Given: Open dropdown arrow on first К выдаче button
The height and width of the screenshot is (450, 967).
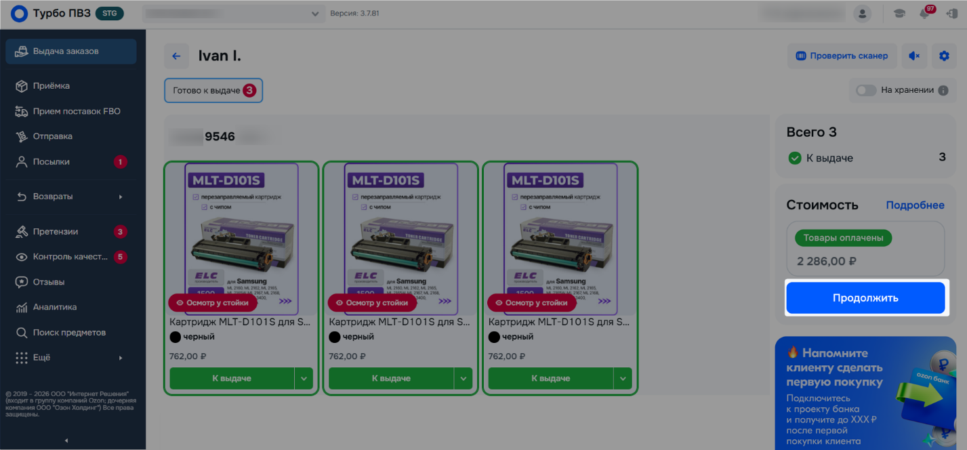Looking at the screenshot, I should tap(304, 378).
